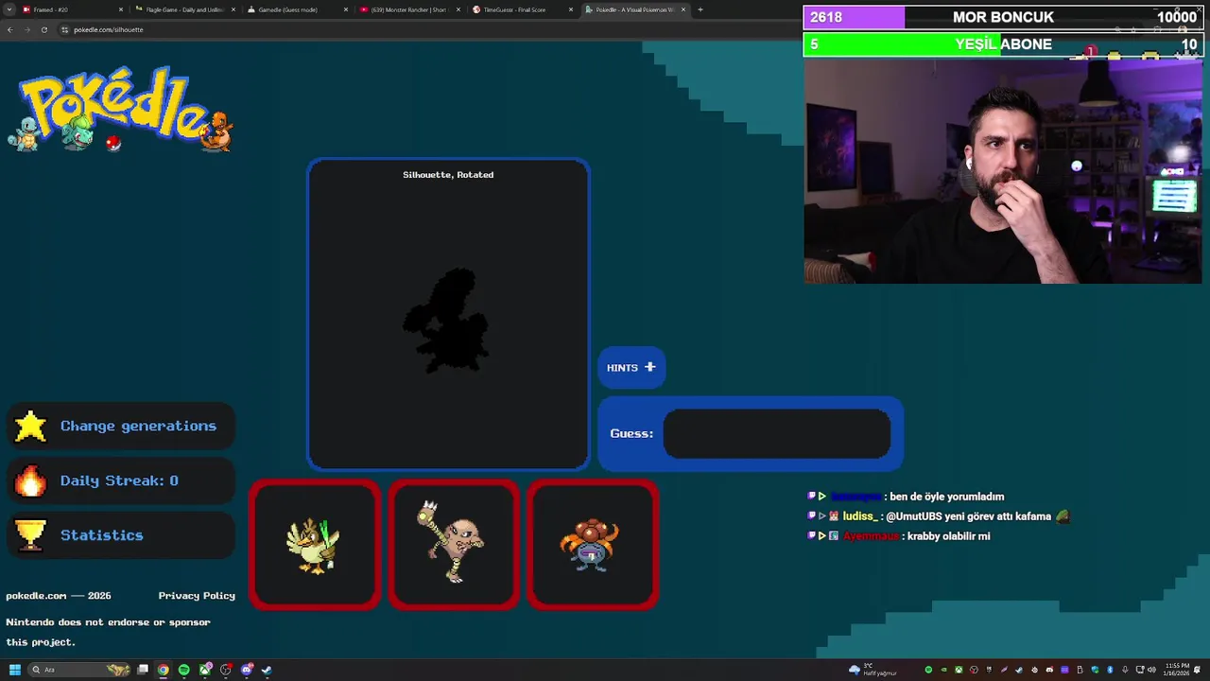Click the 'Silhouette, Rotated' heading
1210x681 pixels.
point(448,175)
